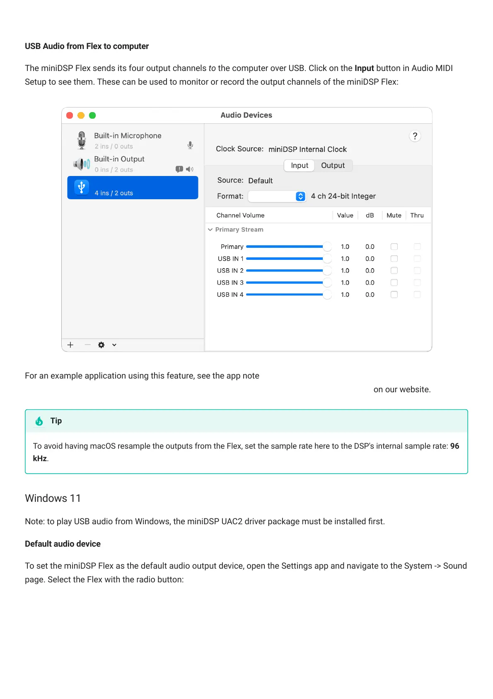Click the USB device icon
493x699 pixels.
82,187
